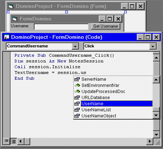Pick UserNameObject in the autocomplete list

[99, 116]
